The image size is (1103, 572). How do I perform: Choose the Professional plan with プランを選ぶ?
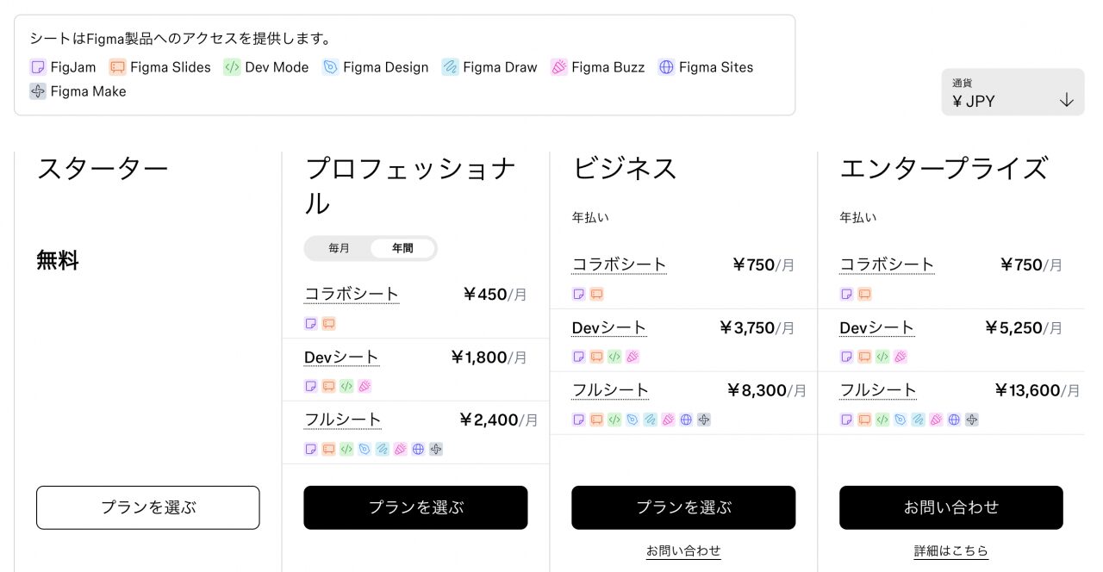point(415,507)
